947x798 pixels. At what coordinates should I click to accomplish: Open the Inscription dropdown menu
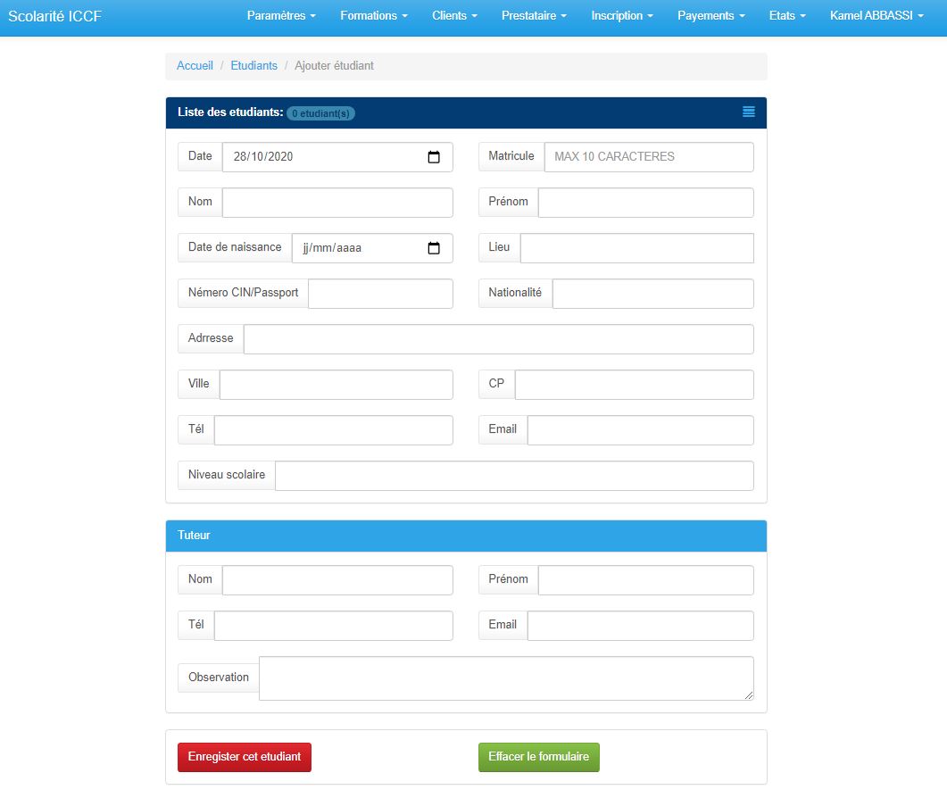(x=620, y=15)
